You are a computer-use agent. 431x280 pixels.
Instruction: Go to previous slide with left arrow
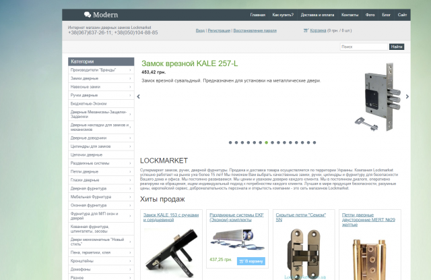point(138,96)
